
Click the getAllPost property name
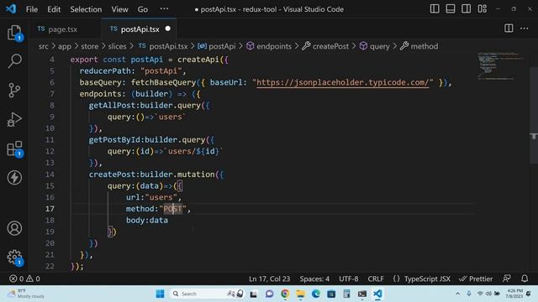(112, 106)
